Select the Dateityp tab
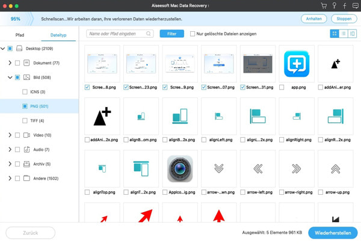Viewport: 361px width, 244px height. point(58,35)
